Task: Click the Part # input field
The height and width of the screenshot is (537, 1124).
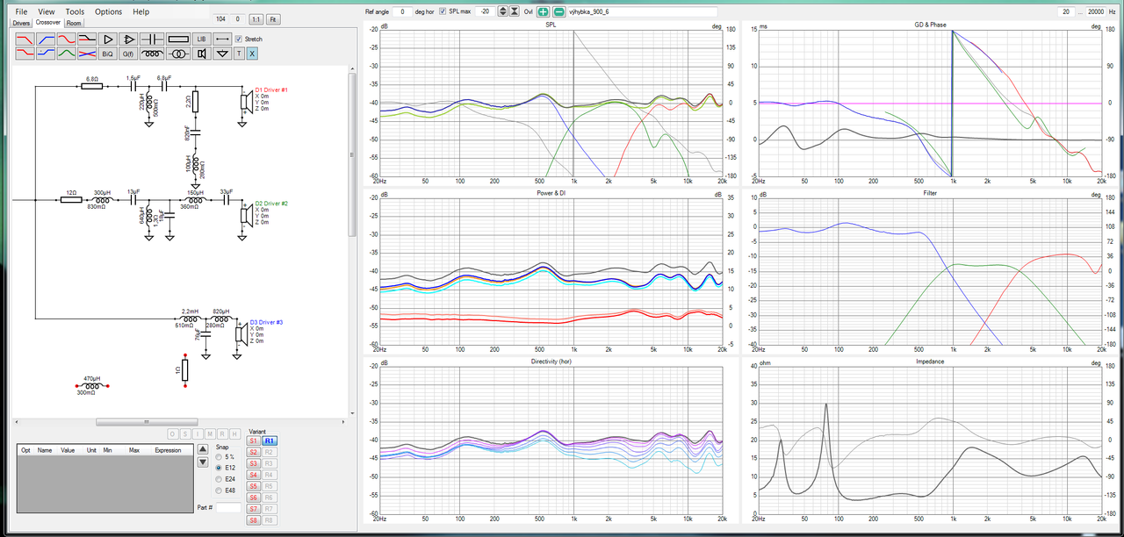Action: point(228,507)
